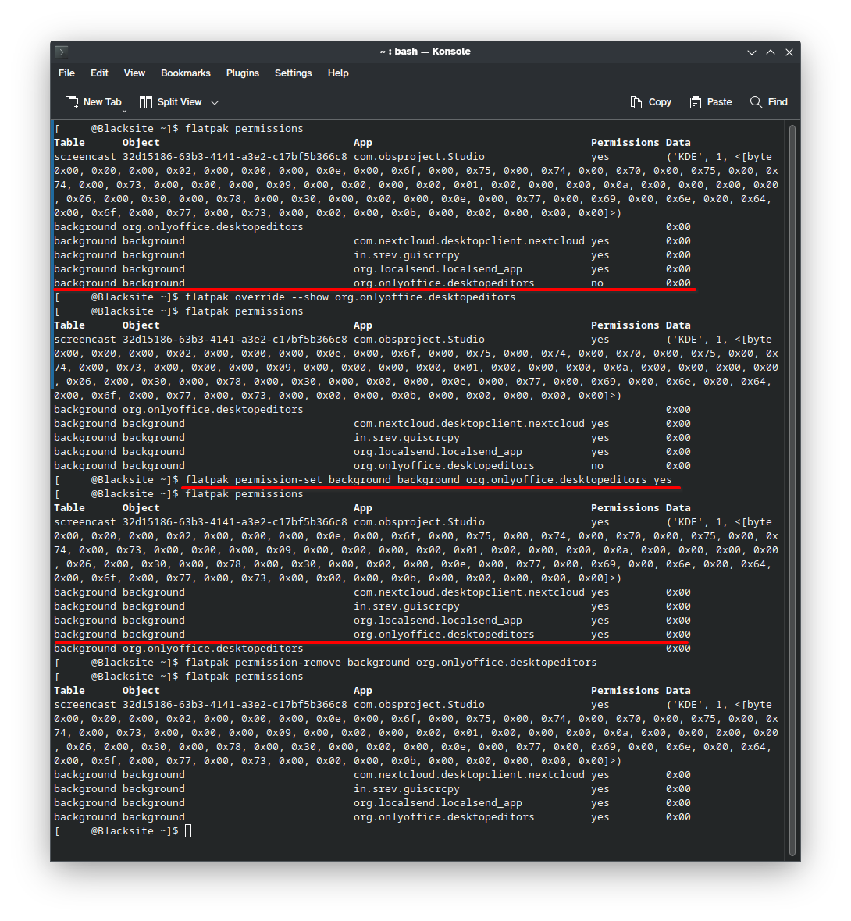The height and width of the screenshot is (921, 851).
Task: Open the Settings menu
Action: [294, 73]
